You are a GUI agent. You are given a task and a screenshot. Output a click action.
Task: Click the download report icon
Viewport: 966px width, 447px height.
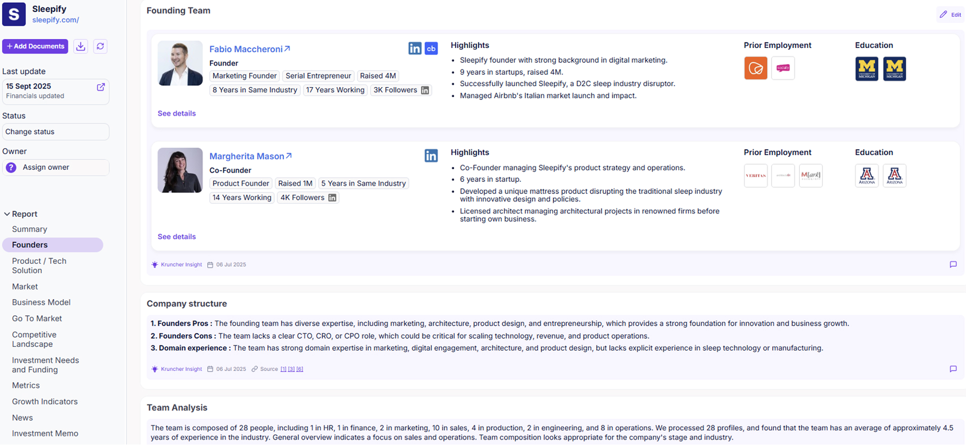(x=81, y=46)
